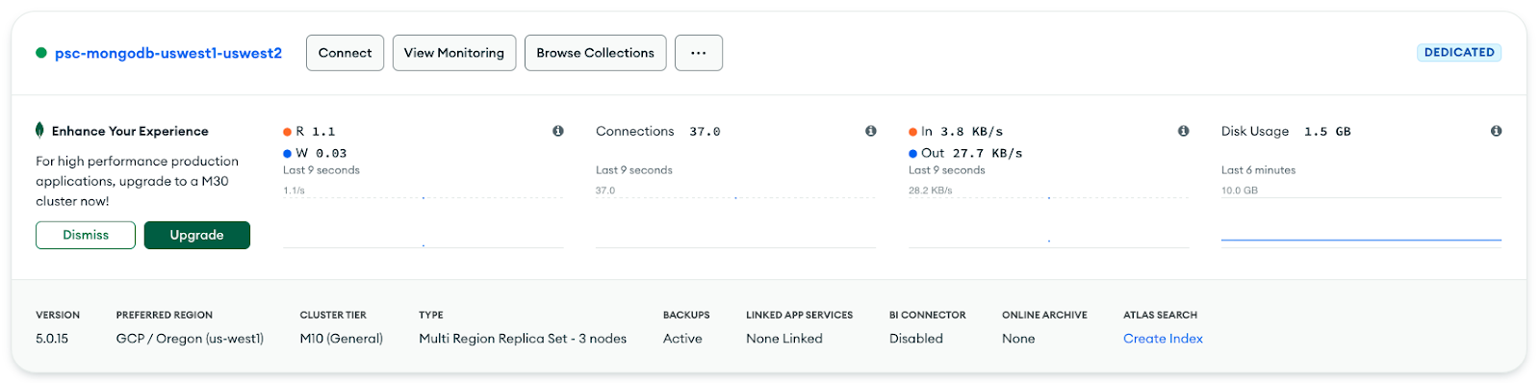Click the blue W writes legend dot
The image size is (1540, 383).
pyautogui.click(x=288, y=153)
